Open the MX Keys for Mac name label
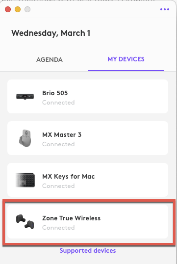 click(69, 177)
